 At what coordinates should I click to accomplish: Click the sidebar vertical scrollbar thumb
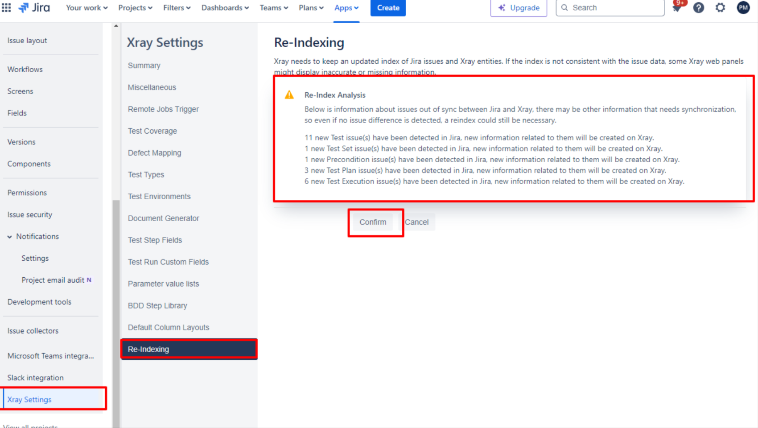coord(116,314)
